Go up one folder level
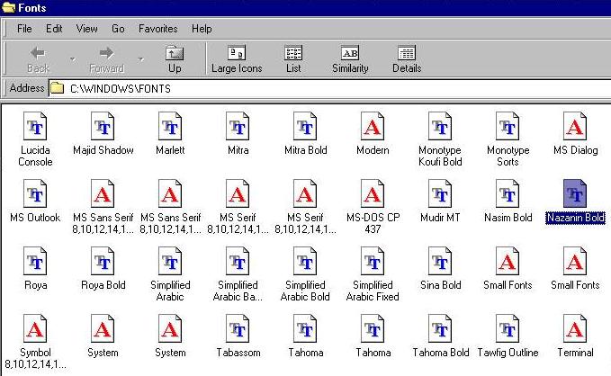Screen dimensions: 611x376 (x=175, y=59)
